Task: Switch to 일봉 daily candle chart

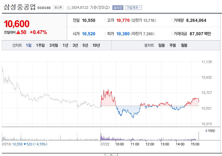Action: click(x=161, y=45)
